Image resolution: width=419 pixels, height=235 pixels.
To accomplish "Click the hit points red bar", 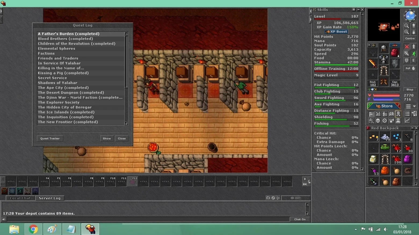I will [x=386, y=95].
